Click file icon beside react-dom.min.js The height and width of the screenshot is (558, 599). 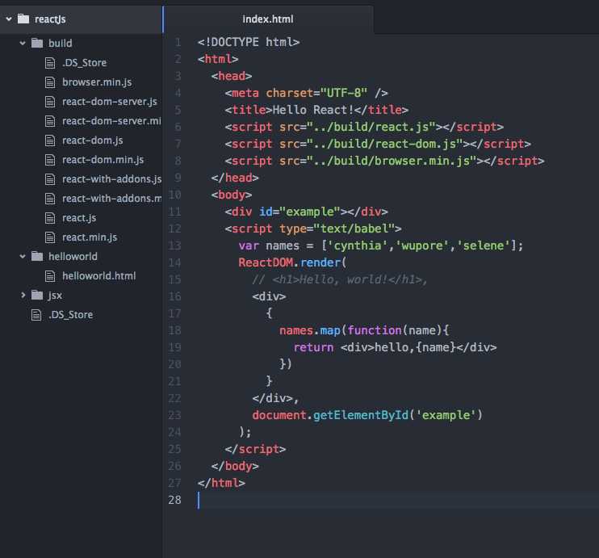pyautogui.click(x=50, y=160)
